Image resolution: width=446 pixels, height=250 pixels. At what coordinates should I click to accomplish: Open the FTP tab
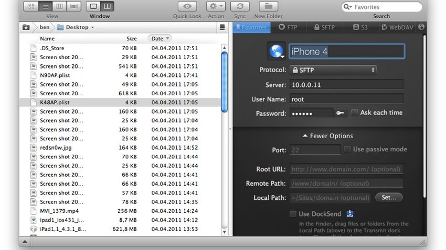pyautogui.click(x=288, y=27)
